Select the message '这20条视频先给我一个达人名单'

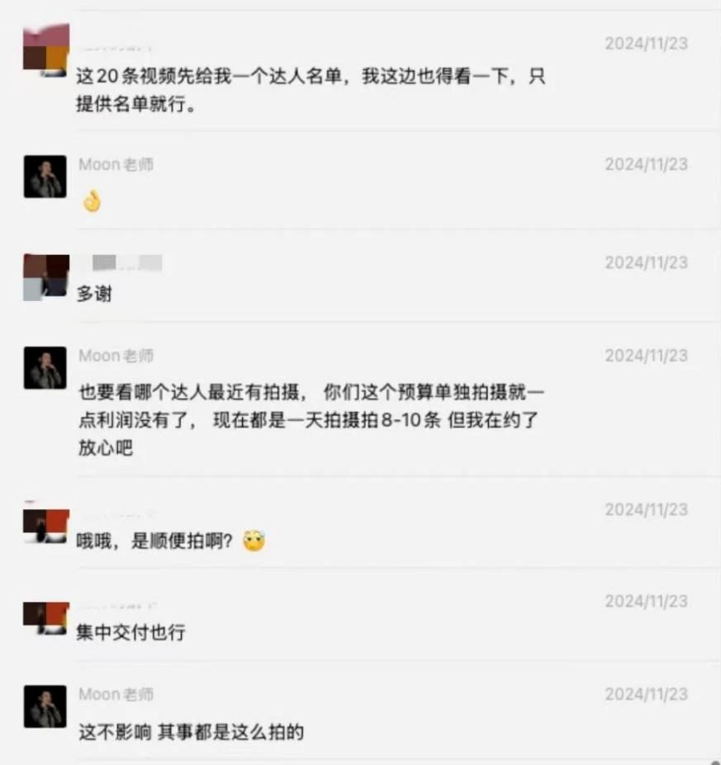311,90
